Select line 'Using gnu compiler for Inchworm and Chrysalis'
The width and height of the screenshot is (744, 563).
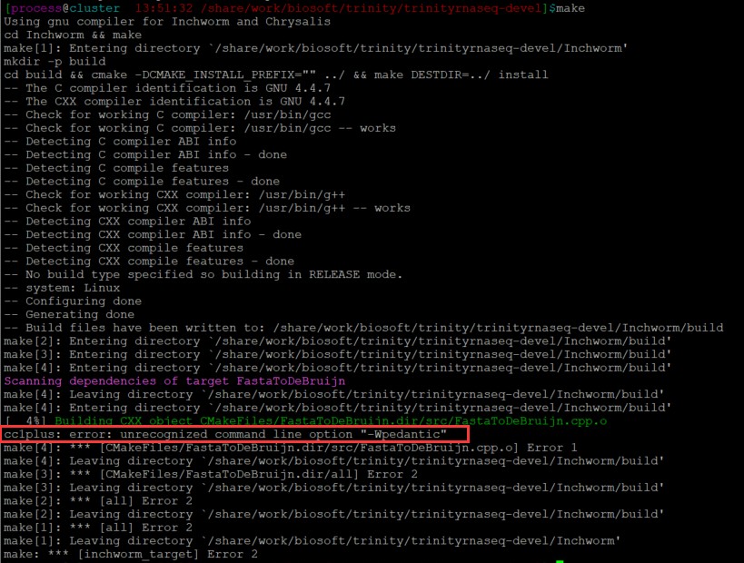167,22
